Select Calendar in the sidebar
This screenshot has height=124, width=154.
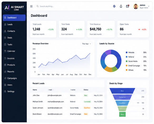(14, 51)
